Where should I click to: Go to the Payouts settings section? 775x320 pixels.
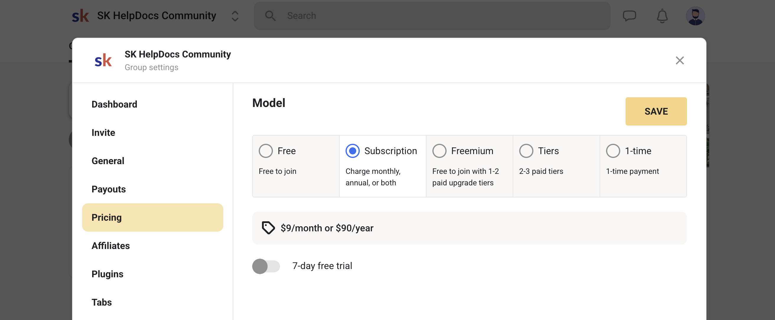pyautogui.click(x=109, y=189)
